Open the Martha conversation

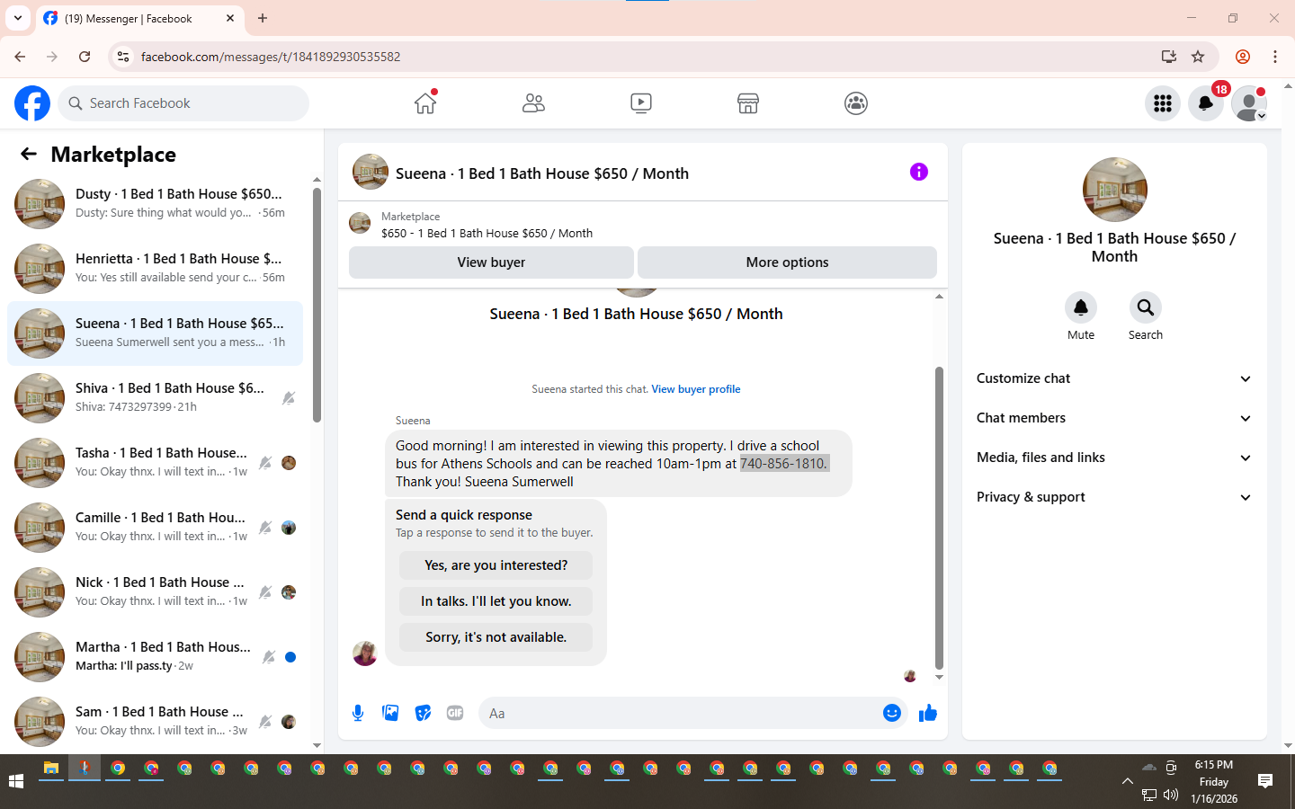click(x=155, y=657)
